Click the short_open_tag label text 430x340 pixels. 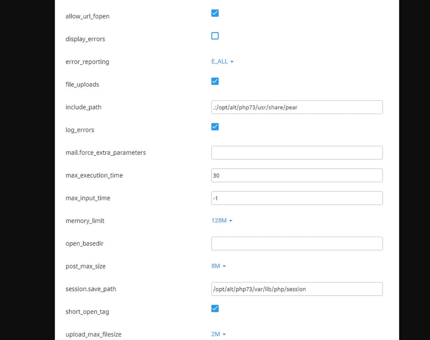click(87, 312)
